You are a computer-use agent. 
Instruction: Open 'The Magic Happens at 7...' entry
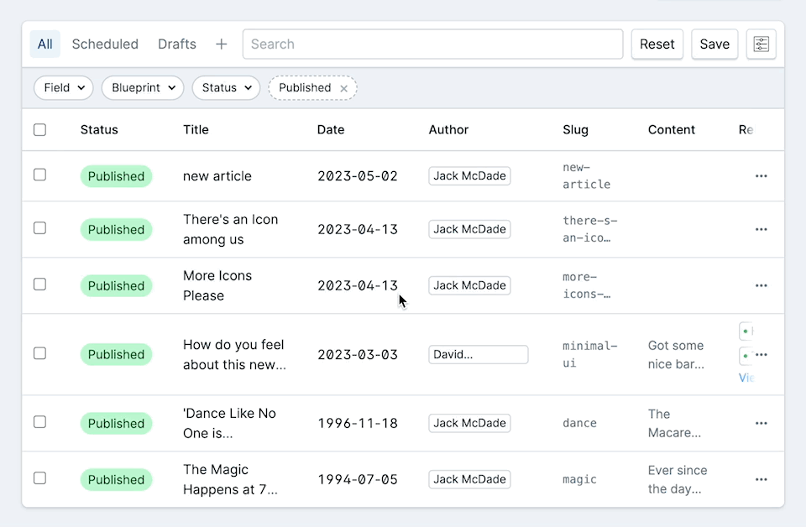[x=230, y=479]
